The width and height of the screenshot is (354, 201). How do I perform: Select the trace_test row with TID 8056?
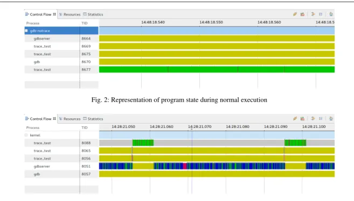click(x=61, y=159)
